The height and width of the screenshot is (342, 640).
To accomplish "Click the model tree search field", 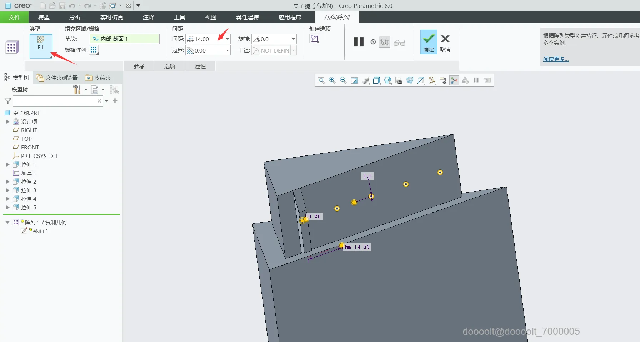I will 58,101.
